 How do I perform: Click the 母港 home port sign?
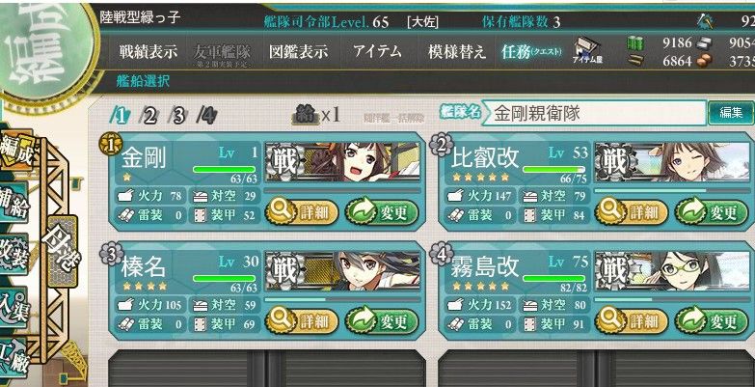tap(62, 250)
